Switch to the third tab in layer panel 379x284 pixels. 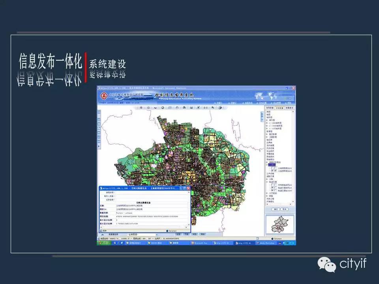tap(290, 108)
